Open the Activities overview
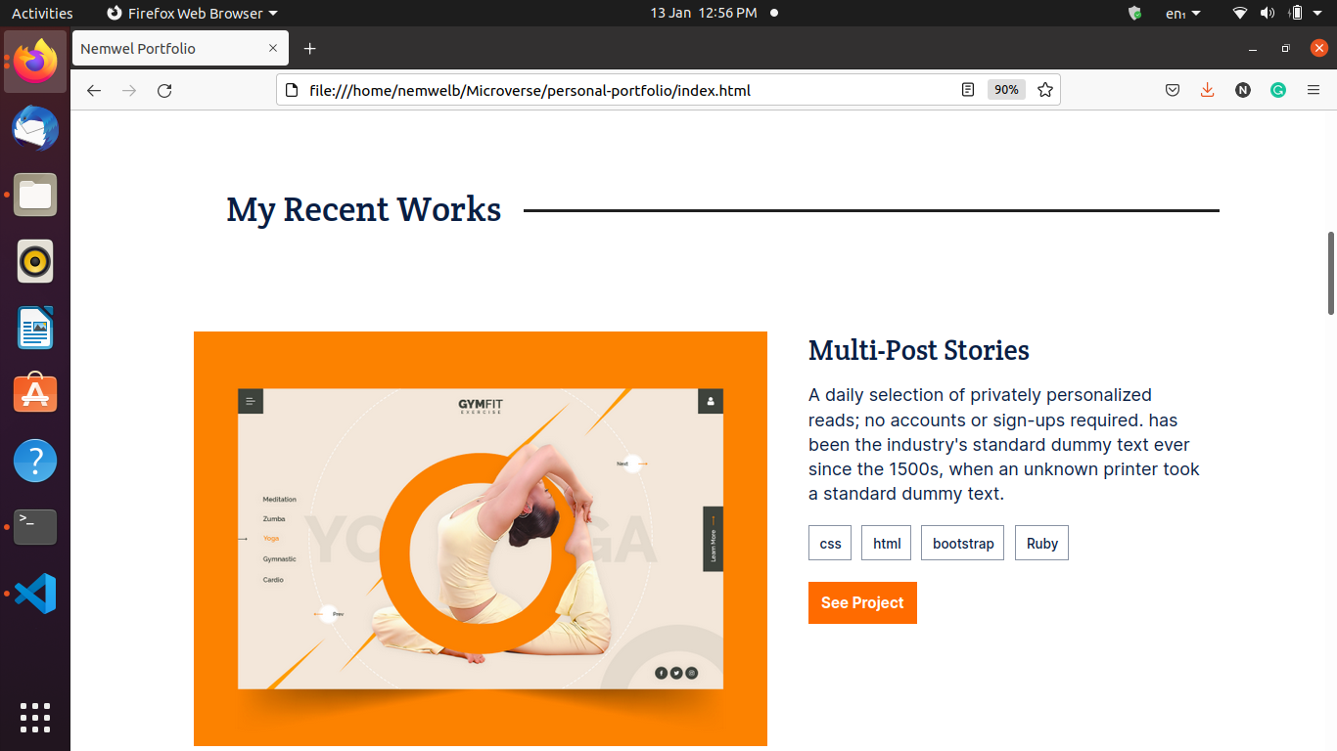The height and width of the screenshot is (751, 1337). point(42,13)
